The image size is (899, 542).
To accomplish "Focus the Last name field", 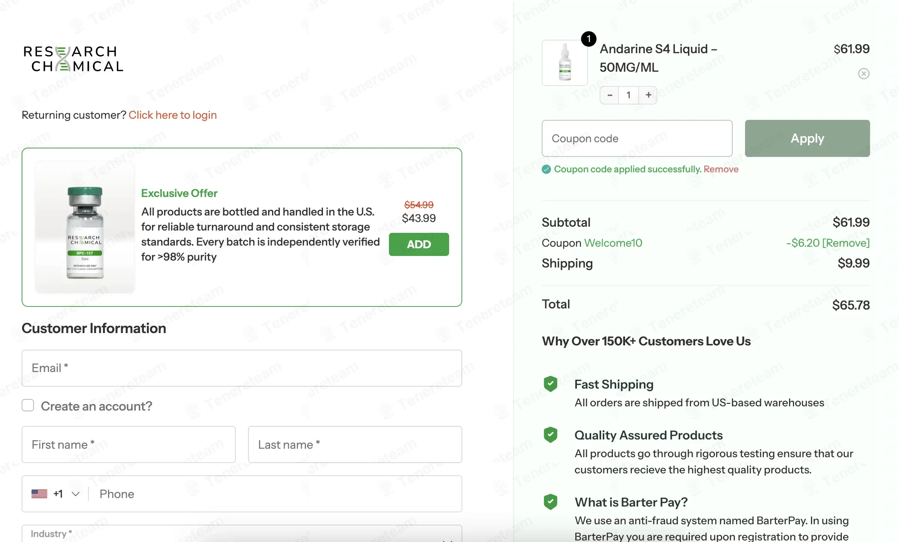I will pos(355,444).
